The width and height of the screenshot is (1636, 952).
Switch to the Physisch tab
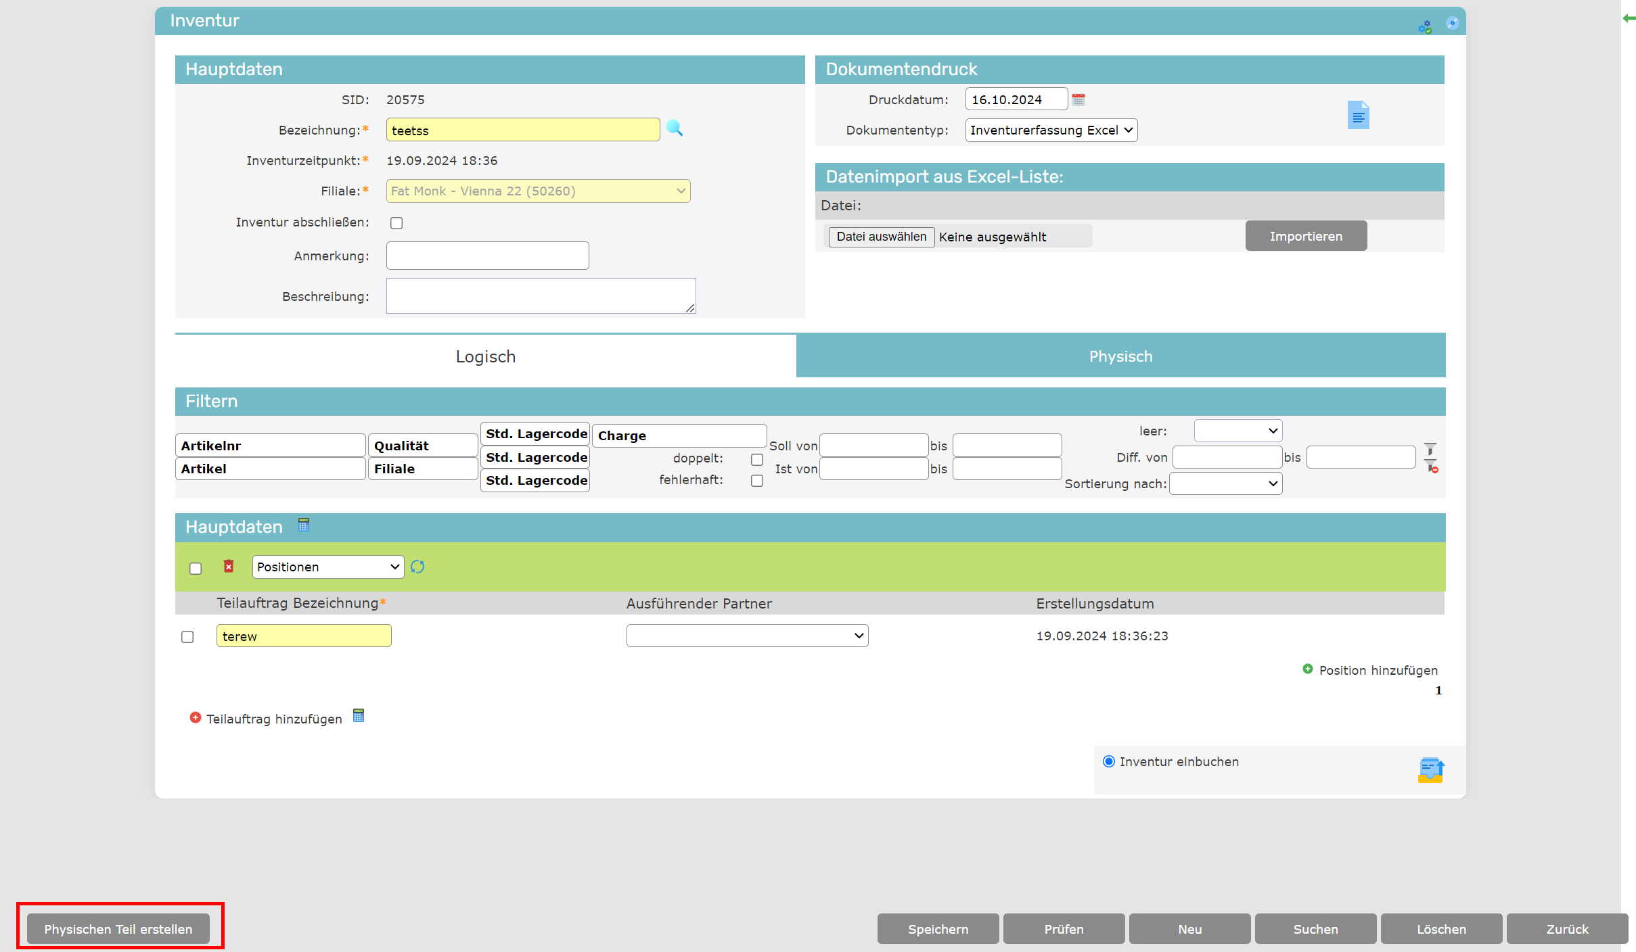point(1120,356)
